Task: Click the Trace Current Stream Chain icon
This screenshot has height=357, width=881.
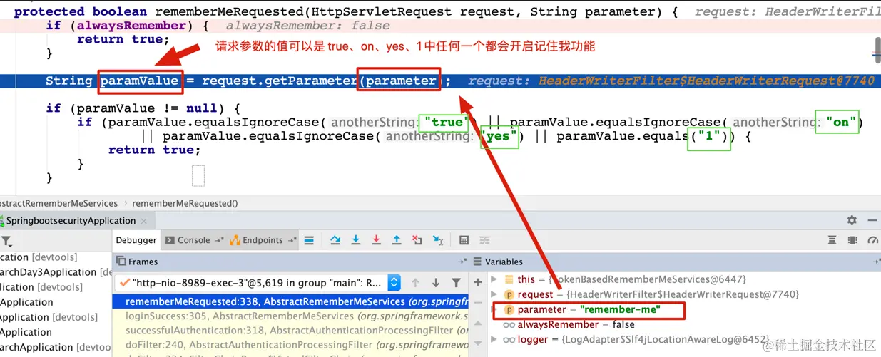Action: (x=484, y=240)
